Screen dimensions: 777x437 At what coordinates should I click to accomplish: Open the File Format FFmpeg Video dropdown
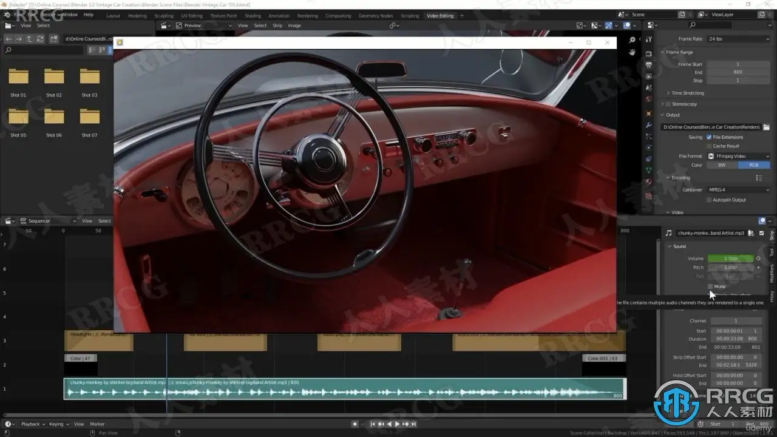point(739,156)
